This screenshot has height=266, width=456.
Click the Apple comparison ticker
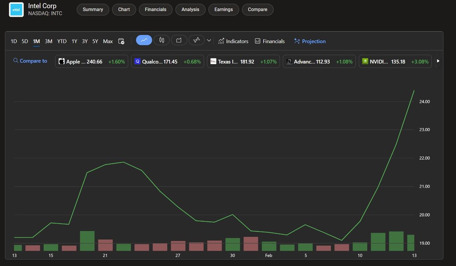pyautogui.click(x=91, y=61)
